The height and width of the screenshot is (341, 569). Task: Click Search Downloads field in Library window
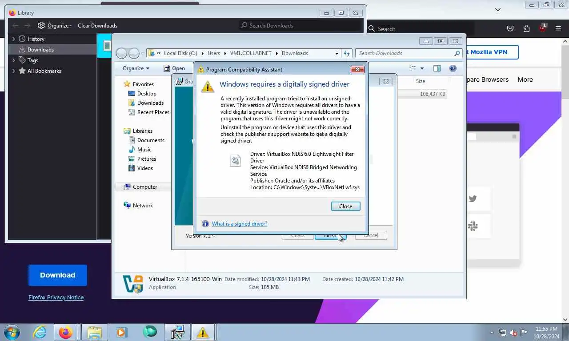point(300,26)
